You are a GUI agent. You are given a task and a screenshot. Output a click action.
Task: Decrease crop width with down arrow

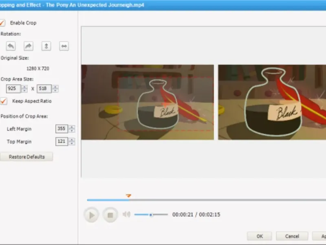(24, 90)
